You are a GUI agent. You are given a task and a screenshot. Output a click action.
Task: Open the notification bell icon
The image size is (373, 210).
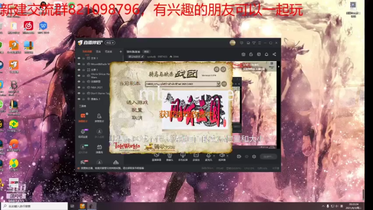[x=266, y=54]
